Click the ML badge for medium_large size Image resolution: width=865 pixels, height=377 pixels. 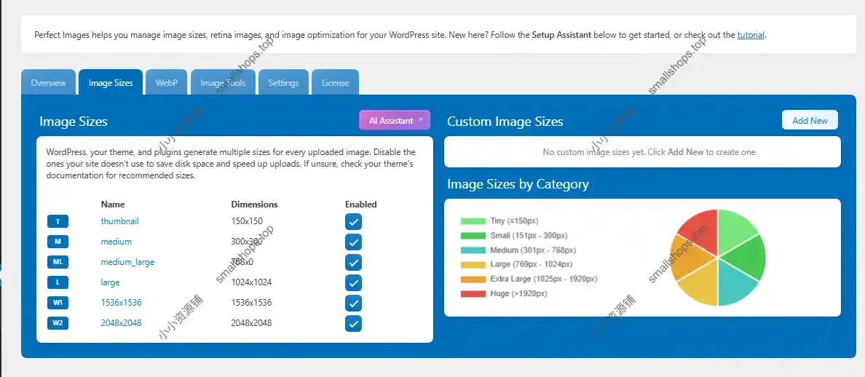pyautogui.click(x=58, y=262)
